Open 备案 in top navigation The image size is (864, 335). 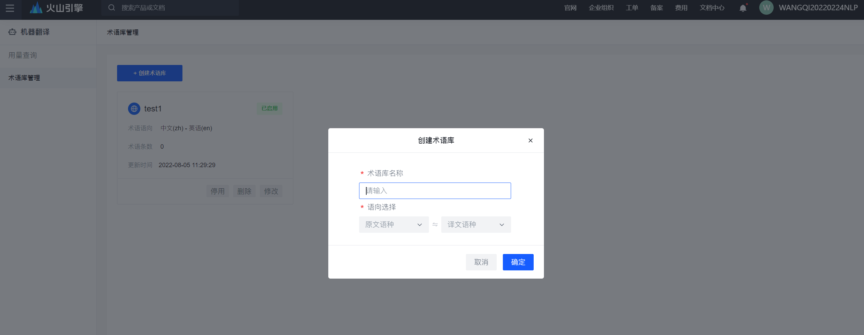click(x=657, y=8)
